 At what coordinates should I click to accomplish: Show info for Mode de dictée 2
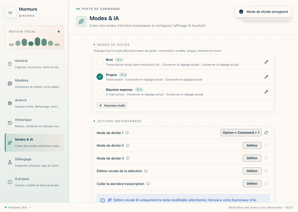tap(128, 146)
